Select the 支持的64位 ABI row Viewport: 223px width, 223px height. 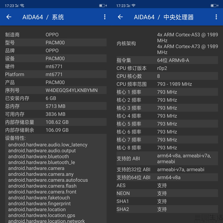167,178
